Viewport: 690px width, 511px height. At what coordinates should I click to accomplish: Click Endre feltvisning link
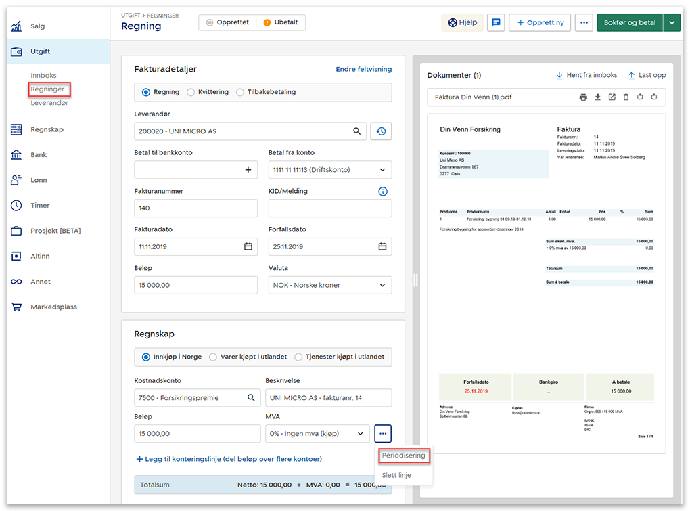pyautogui.click(x=363, y=69)
